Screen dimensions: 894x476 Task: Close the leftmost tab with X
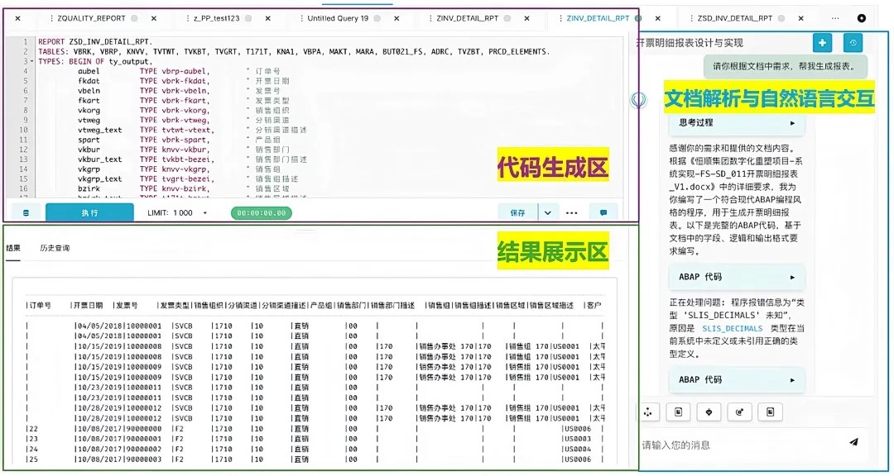point(18,18)
